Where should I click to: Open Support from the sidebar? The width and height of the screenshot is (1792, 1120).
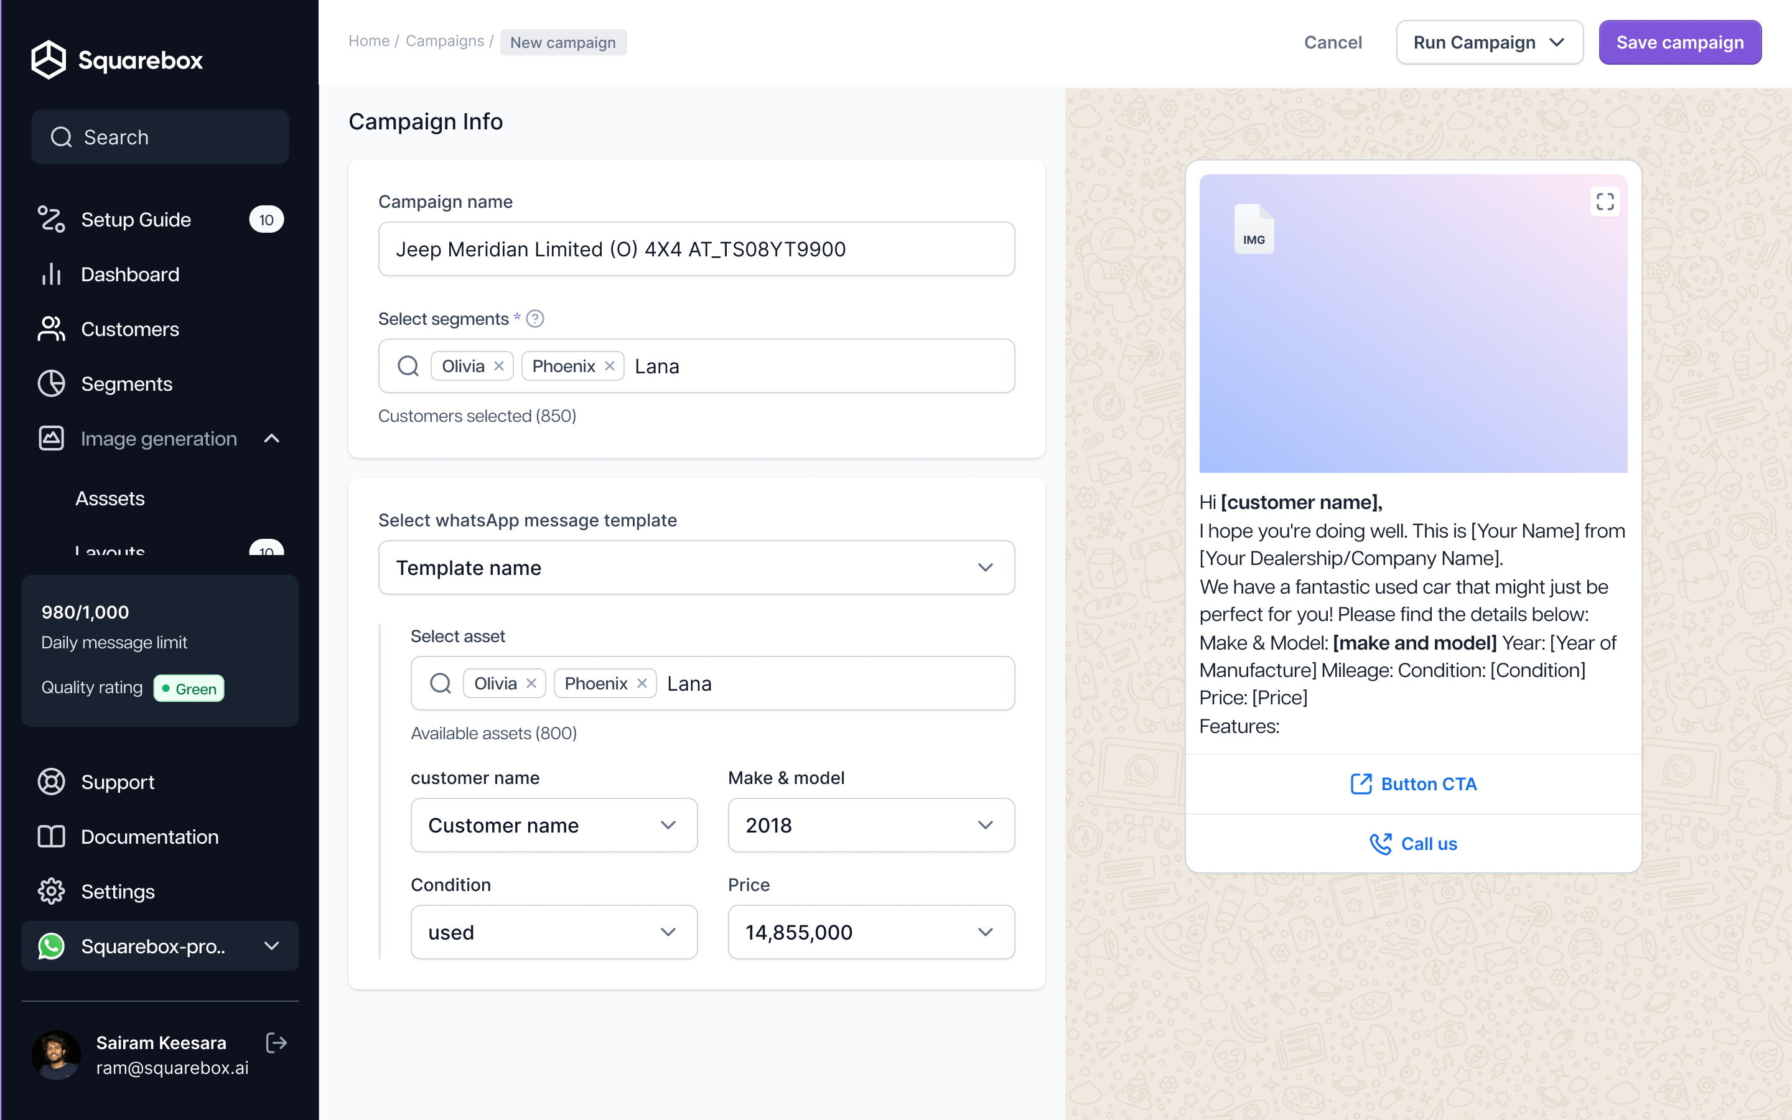(117, 782)
